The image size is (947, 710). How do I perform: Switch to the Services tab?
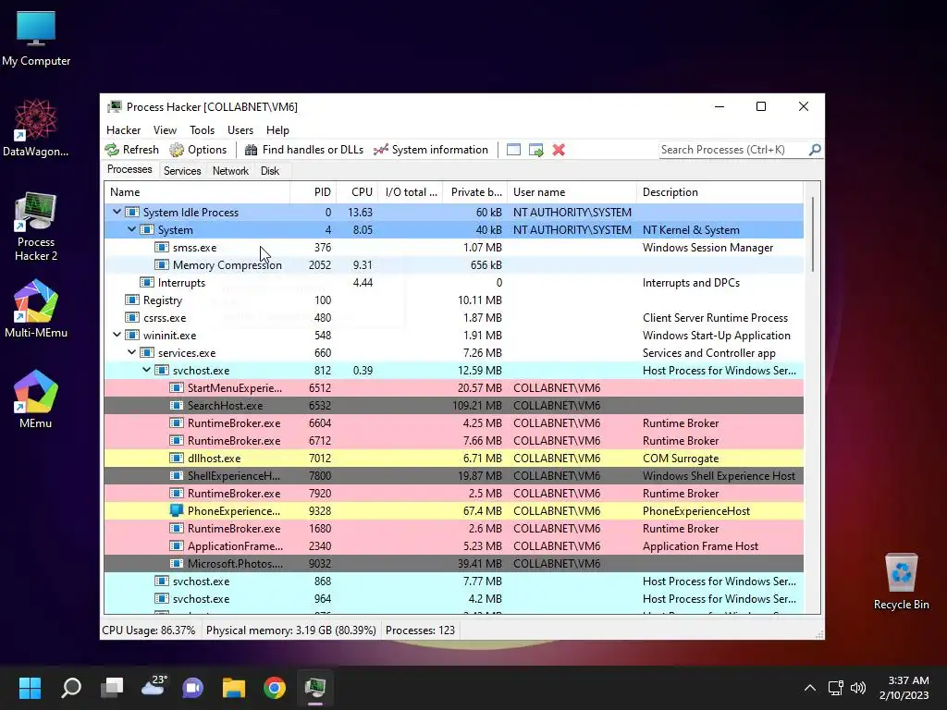coord(182,171)
